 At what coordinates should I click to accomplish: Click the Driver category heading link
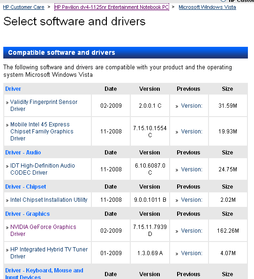point(13,89)
